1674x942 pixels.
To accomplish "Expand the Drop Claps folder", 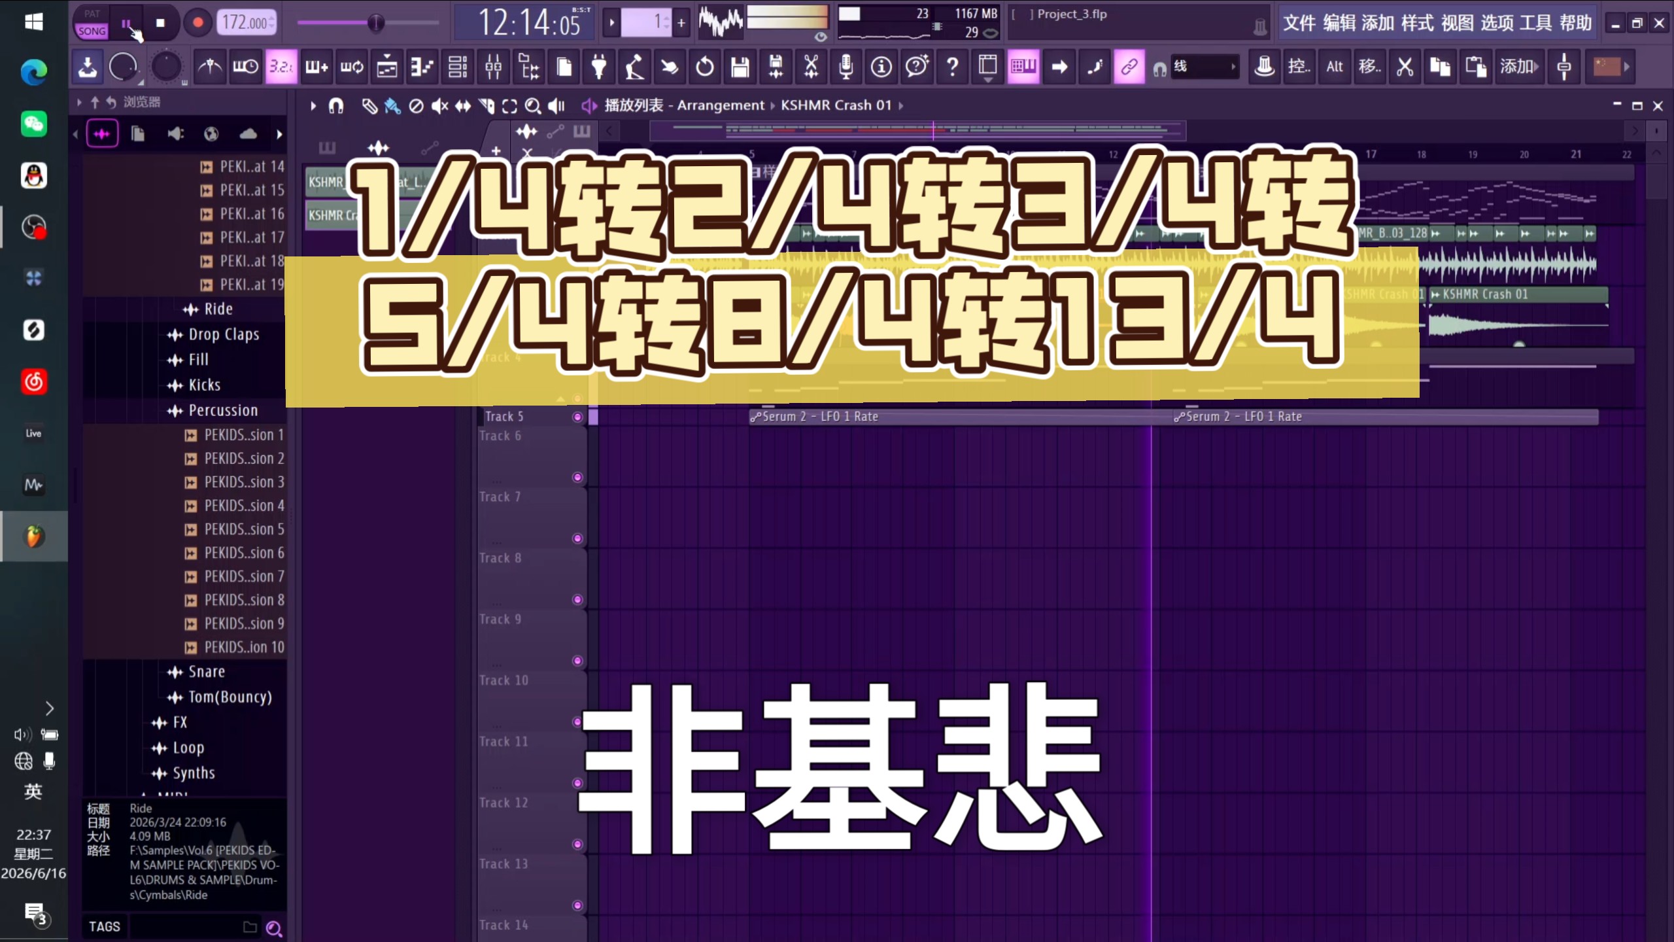I will pyautogui.click(x=213, y=334).
